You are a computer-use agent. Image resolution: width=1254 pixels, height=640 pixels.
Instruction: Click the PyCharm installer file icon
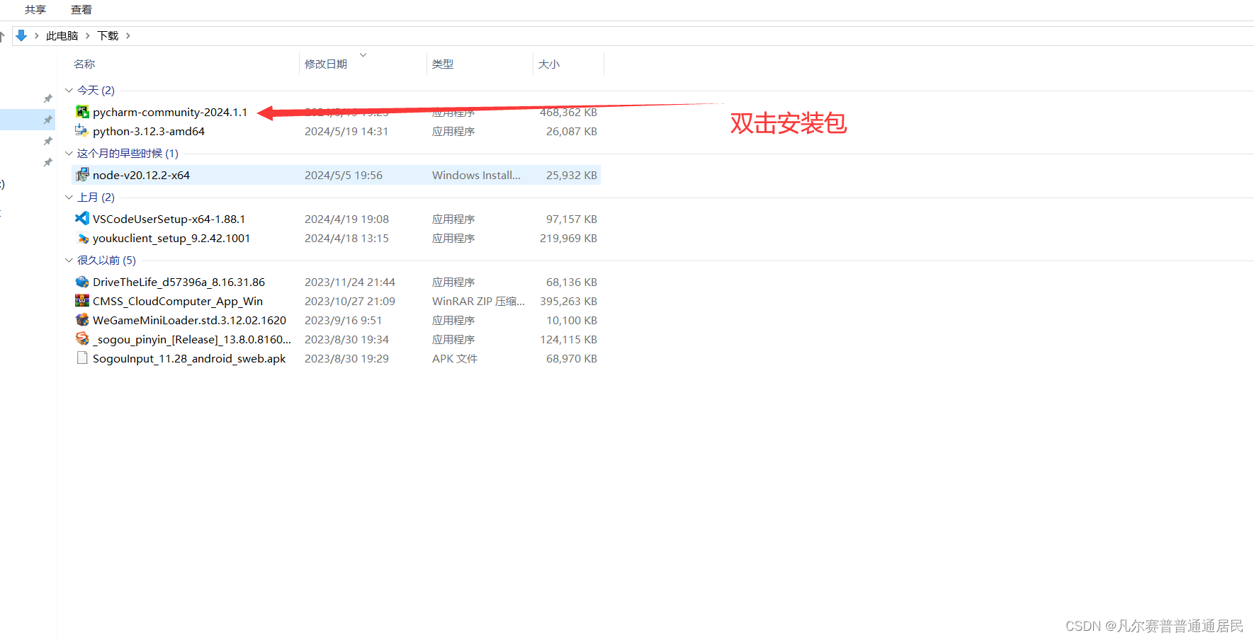(x=82, y=112)
